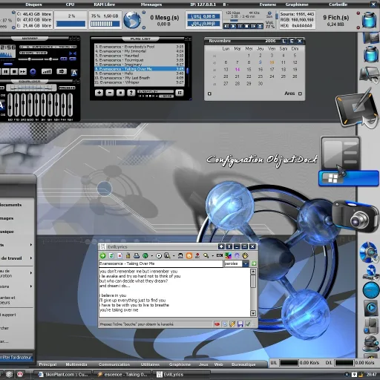Click the graphics tablet icon in the dock
The image size is (380, 380).
tap(355, 108)
